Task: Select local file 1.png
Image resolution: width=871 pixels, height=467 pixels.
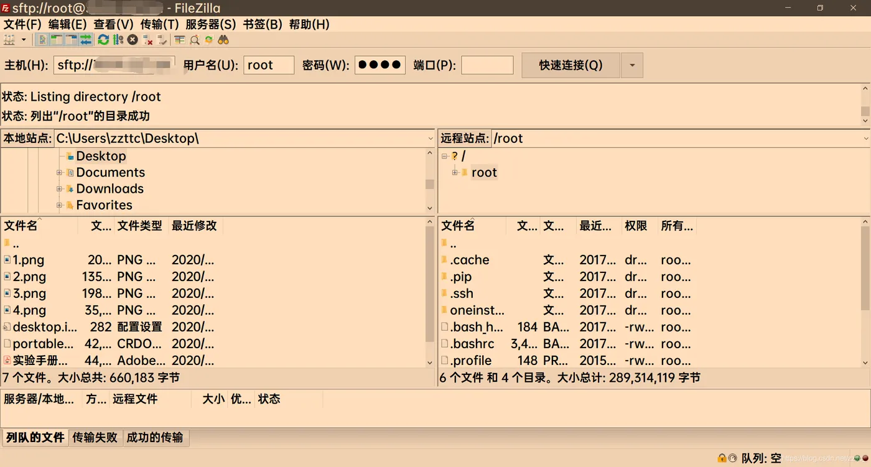Action: tap(29, 260)
